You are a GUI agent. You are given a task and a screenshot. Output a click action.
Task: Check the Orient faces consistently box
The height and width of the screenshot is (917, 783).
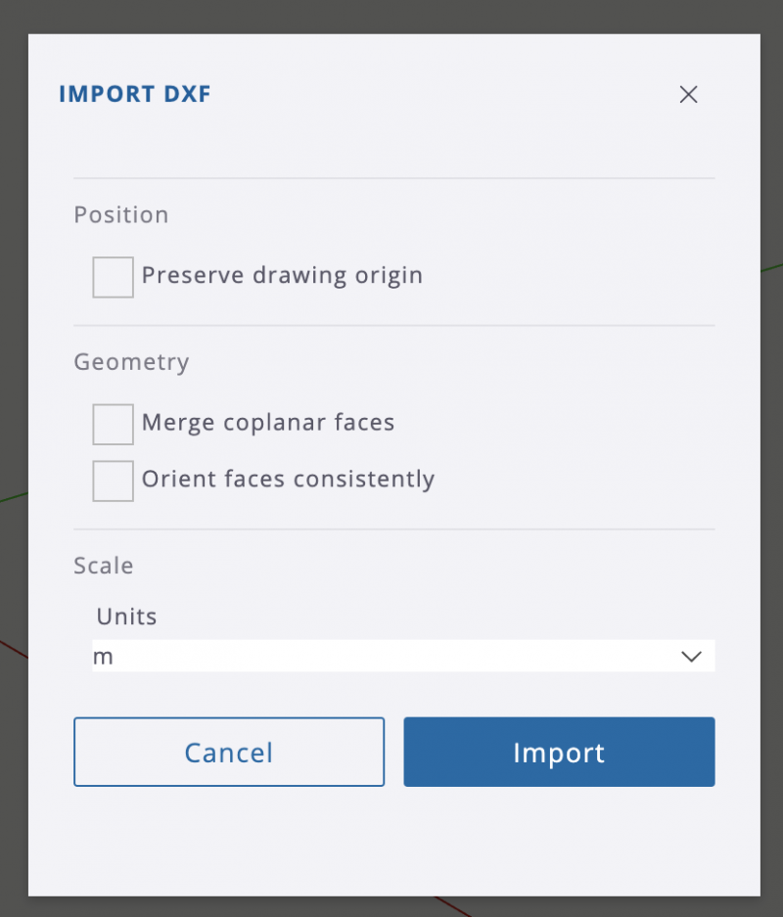tap(114, 481)
